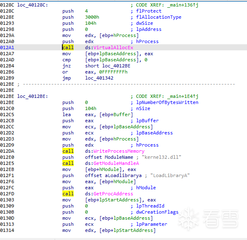Follow short jump target loc_4012BE
The width and height of the screenshot is (247, 240).
[x=116, y=66]
